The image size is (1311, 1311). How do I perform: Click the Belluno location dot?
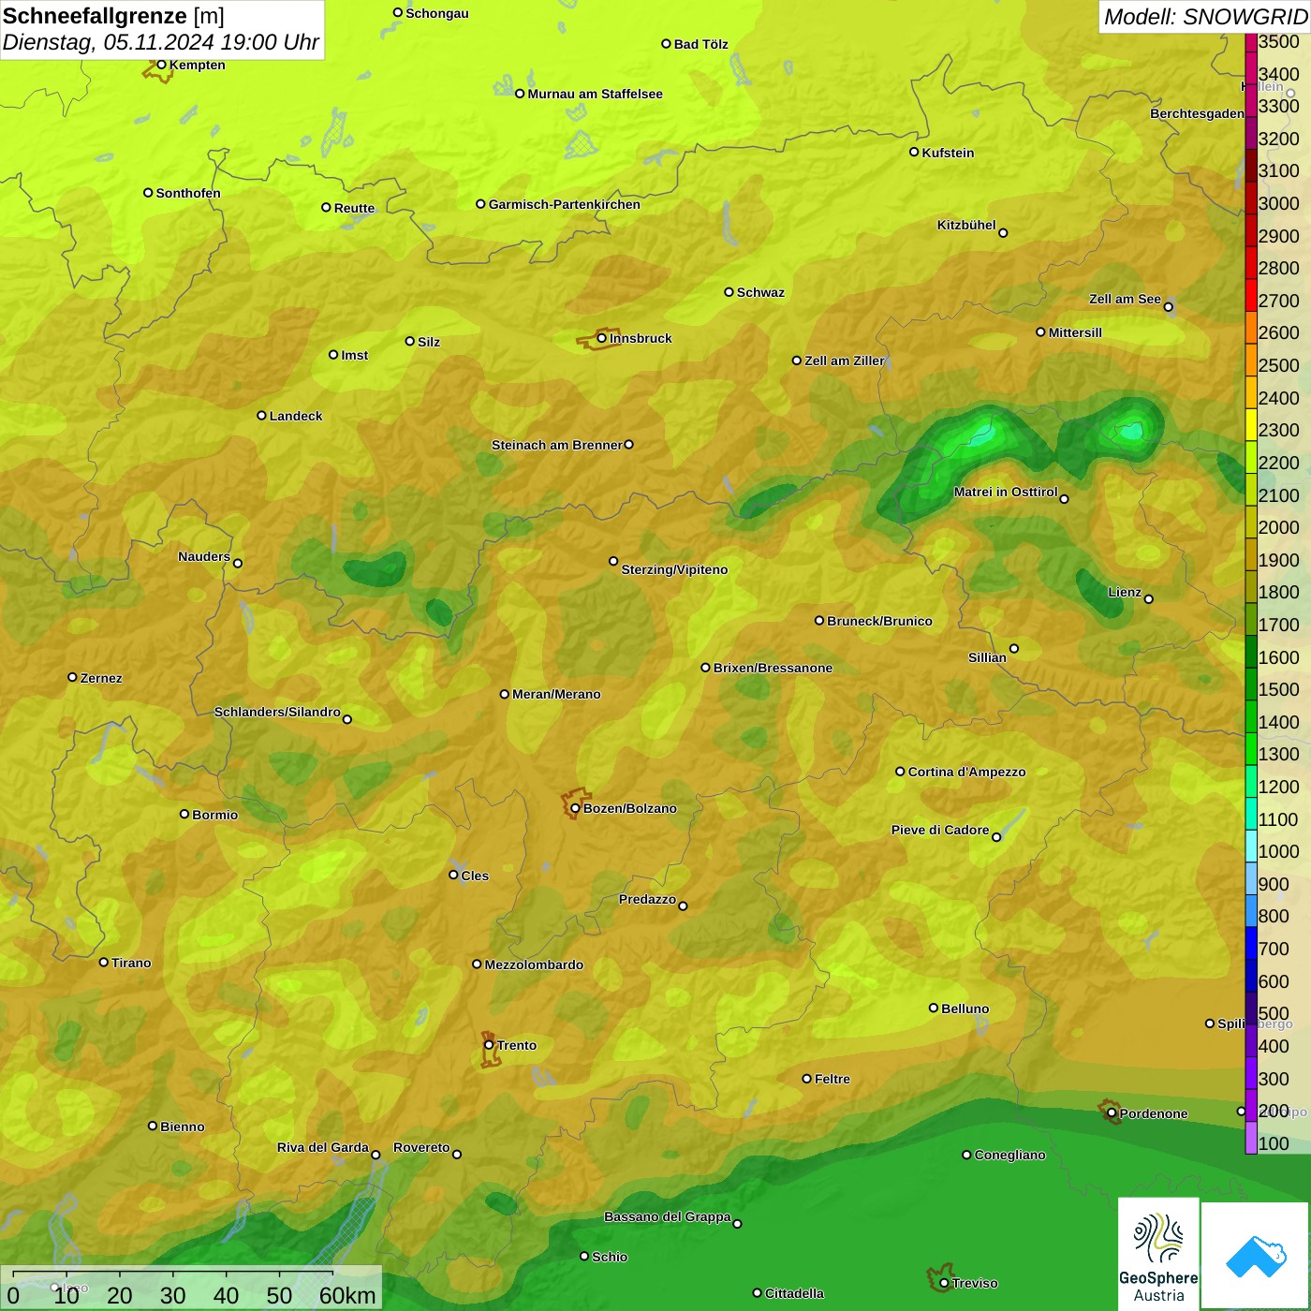click(x=933, y=1008)
